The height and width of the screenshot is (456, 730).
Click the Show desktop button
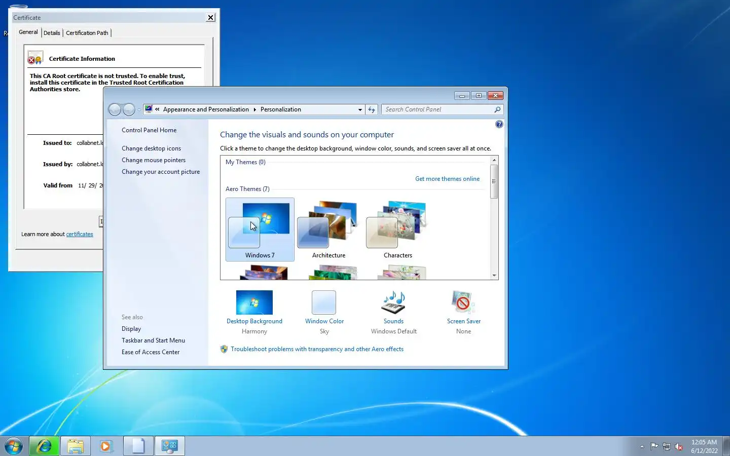[x=726, y=446]
